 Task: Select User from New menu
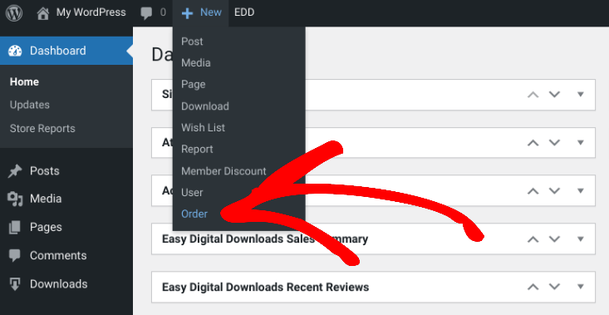tap(192, 193)
